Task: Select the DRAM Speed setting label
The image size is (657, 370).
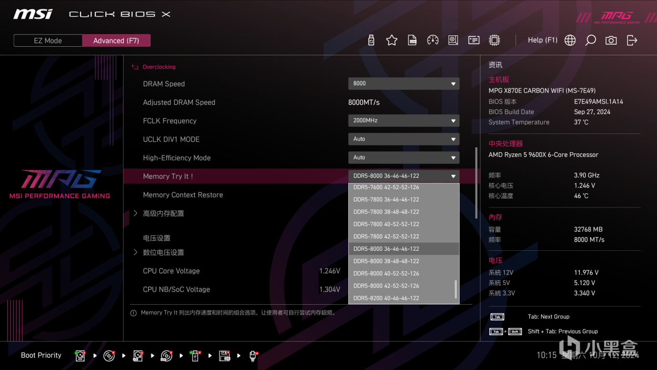Action: [164, 84]
